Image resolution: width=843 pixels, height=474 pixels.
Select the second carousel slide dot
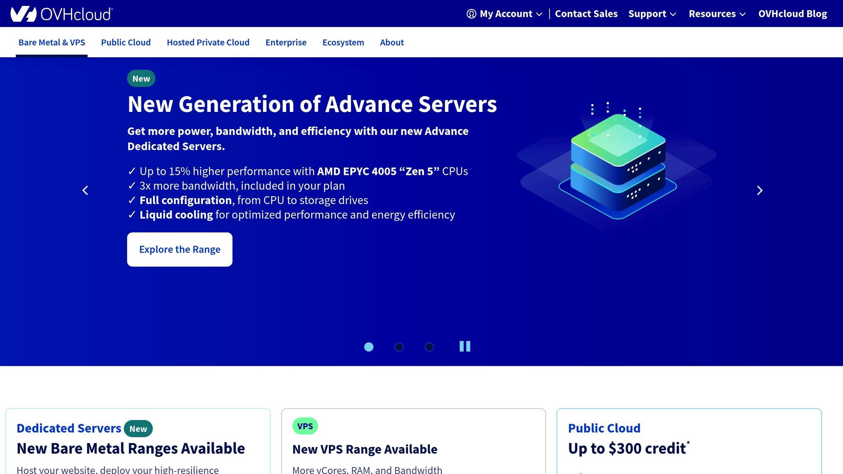click(x=399, y=347)
